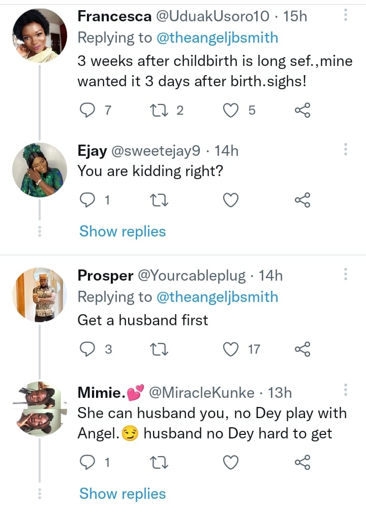Like Francesca's tweet

[x=231, y=110]
